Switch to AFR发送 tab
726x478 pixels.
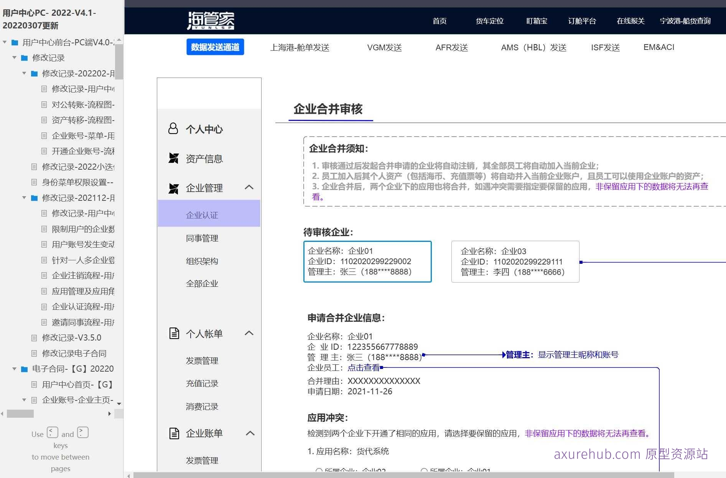click(x=452, y=48)
